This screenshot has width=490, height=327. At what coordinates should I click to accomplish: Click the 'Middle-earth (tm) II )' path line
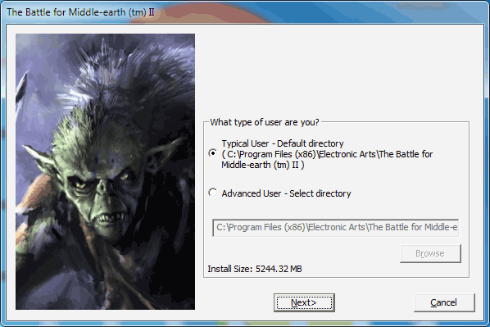click(263, 165)
